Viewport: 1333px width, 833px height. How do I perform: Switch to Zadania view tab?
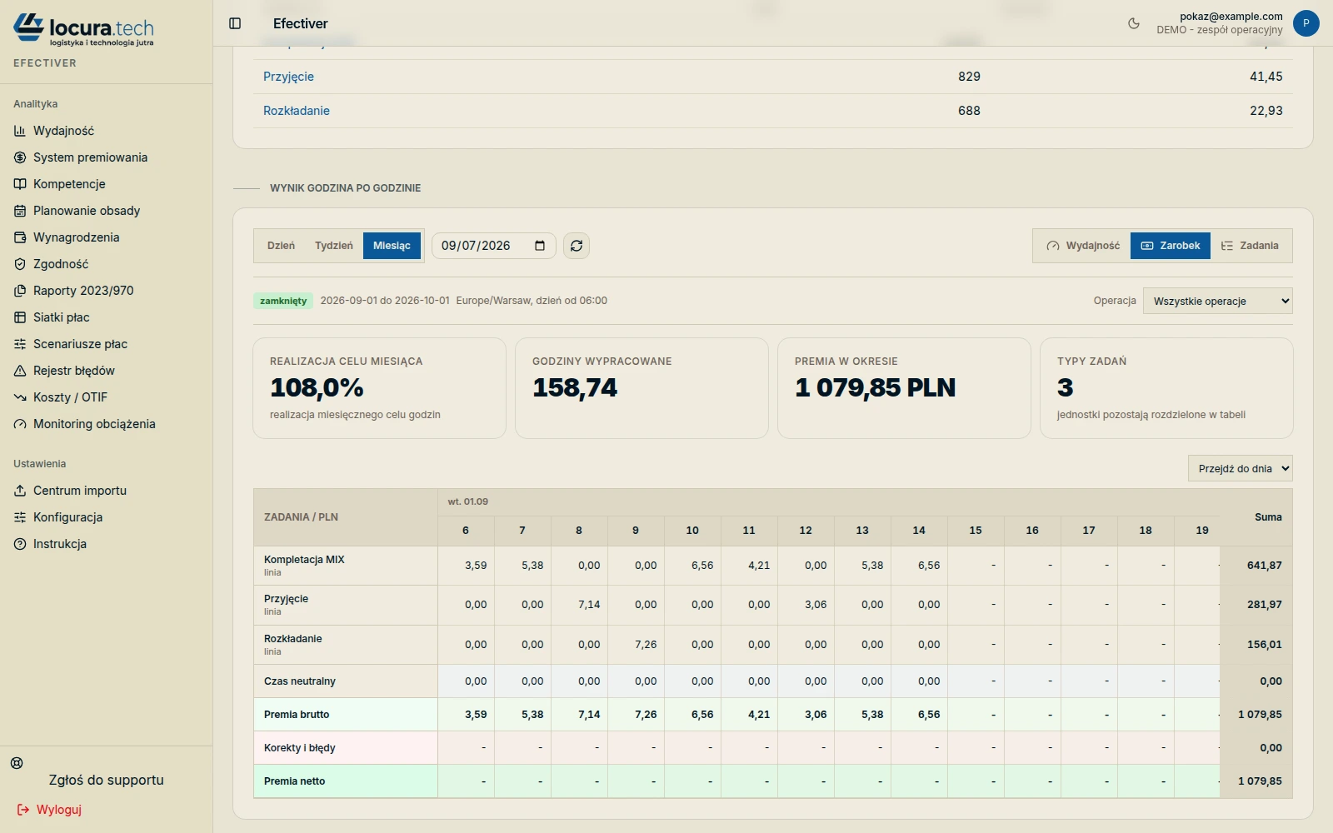[x=1250, y=246]
